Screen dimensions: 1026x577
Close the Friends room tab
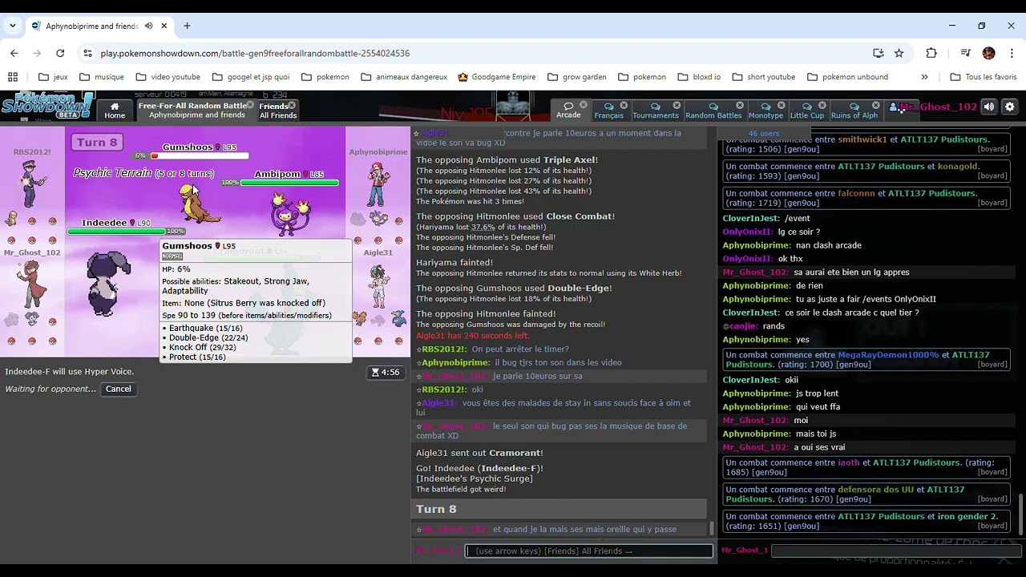(x=292, y=105)
